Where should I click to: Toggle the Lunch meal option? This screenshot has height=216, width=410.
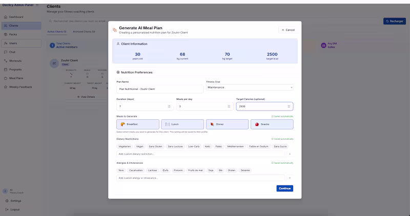click(x=182, y=124)
